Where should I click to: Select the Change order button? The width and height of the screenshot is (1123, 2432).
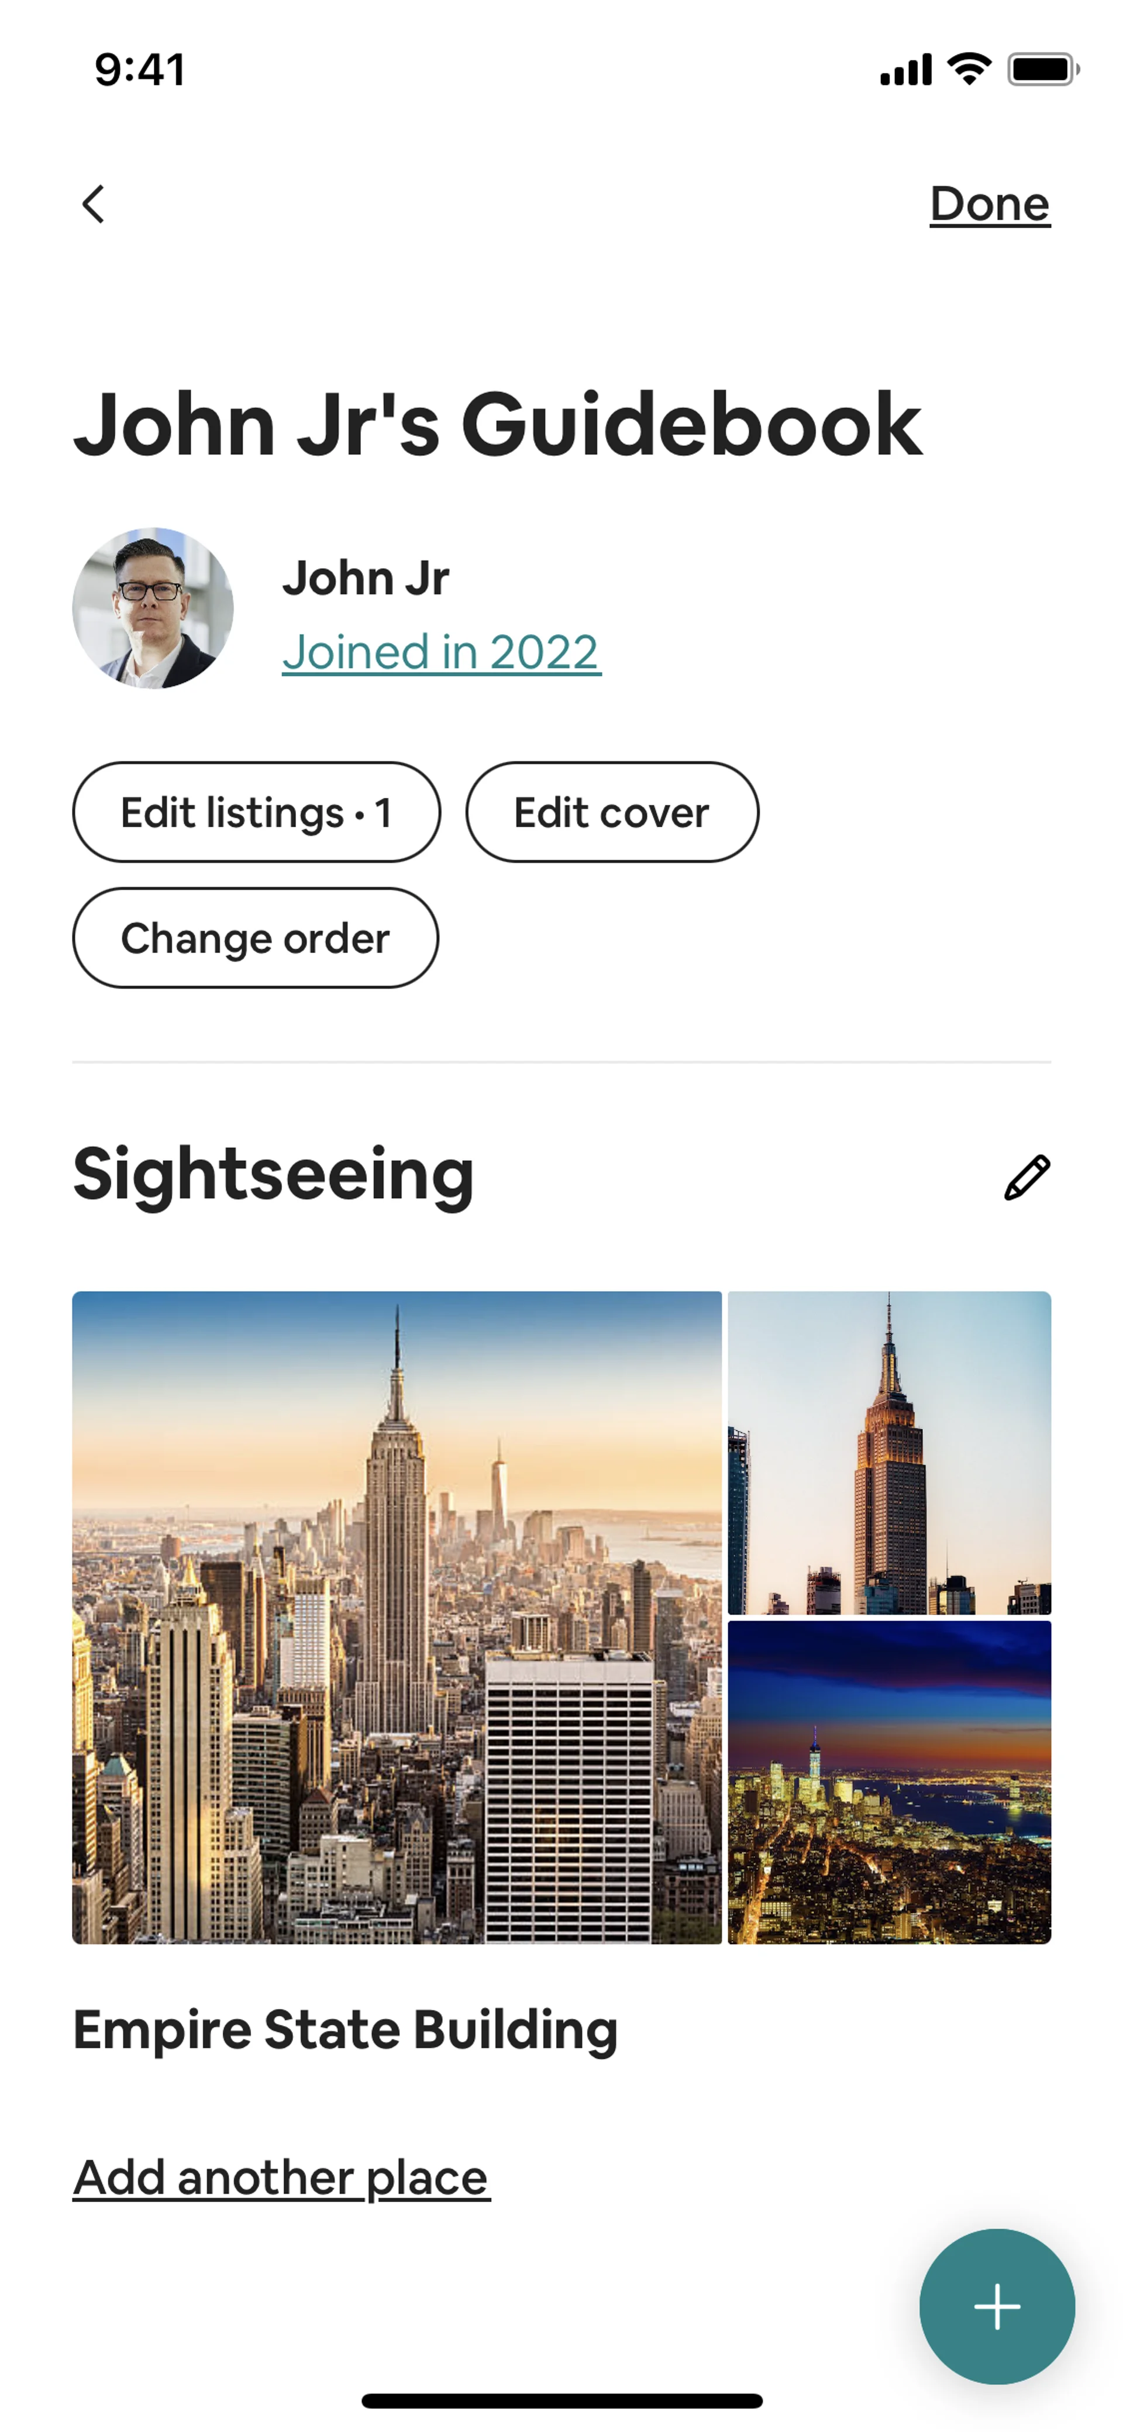(256, 937)
